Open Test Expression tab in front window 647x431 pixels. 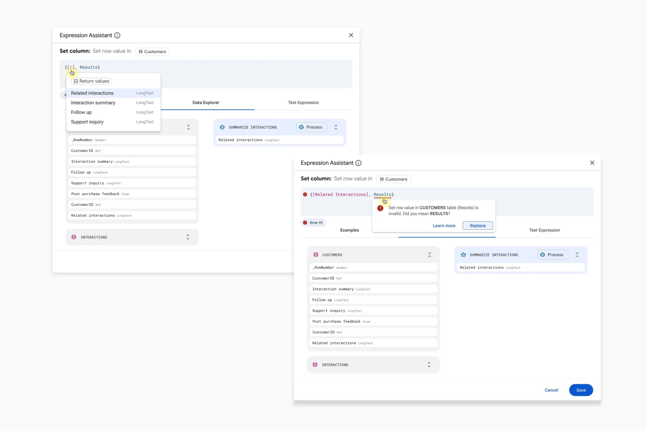point(544,230)
